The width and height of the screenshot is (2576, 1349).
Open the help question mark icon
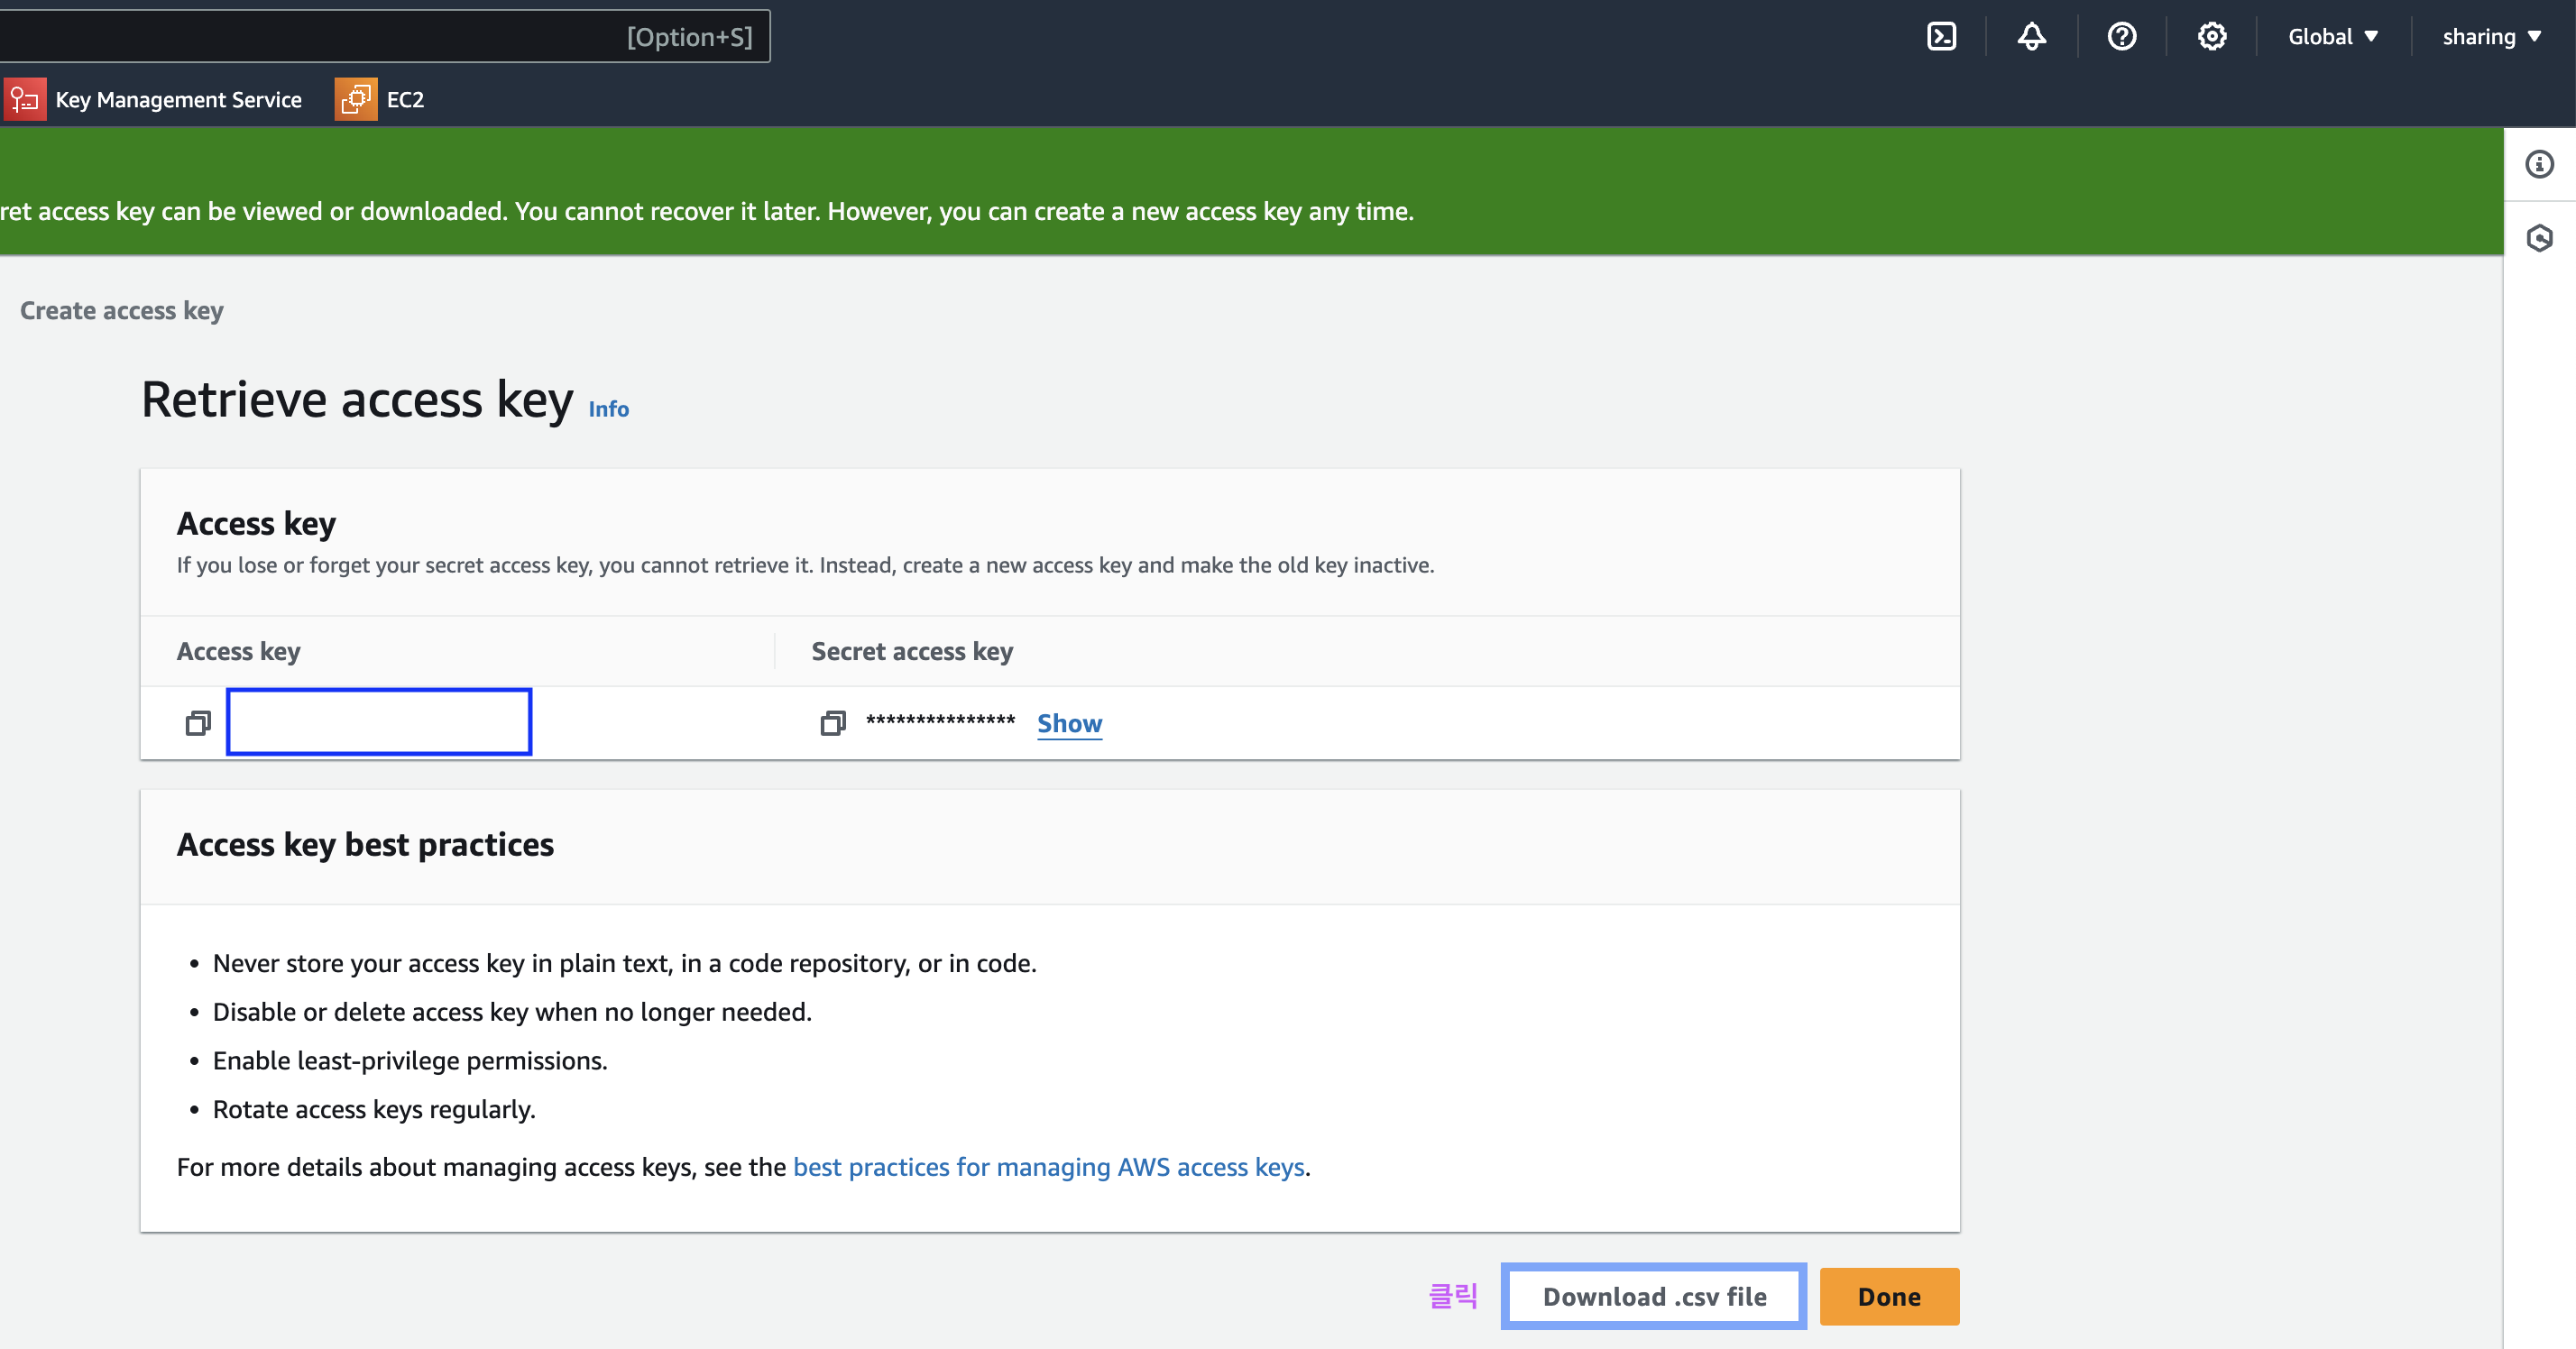[2121, 37]
